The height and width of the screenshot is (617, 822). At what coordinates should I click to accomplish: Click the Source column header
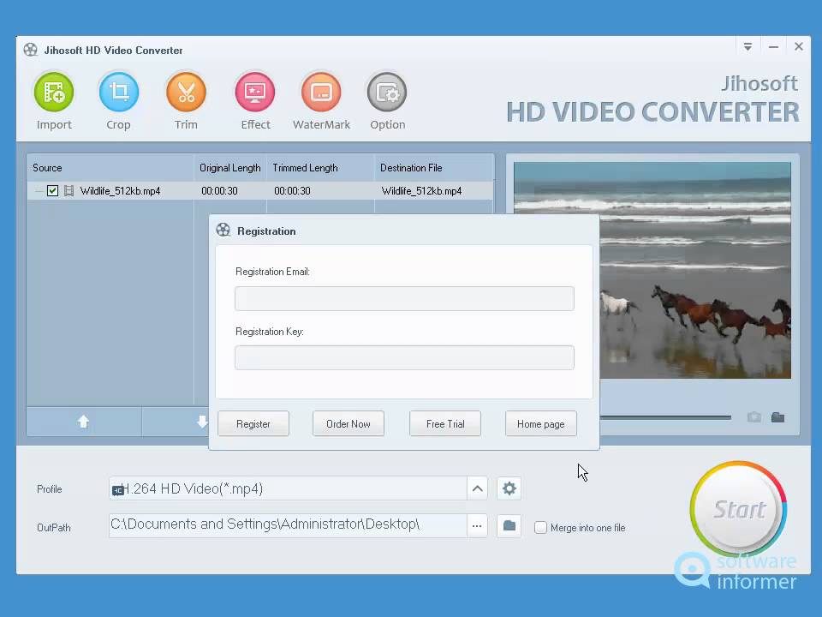(110, 168)
